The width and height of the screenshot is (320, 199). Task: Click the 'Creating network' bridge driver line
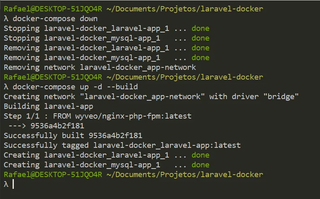tap(151, 97)
